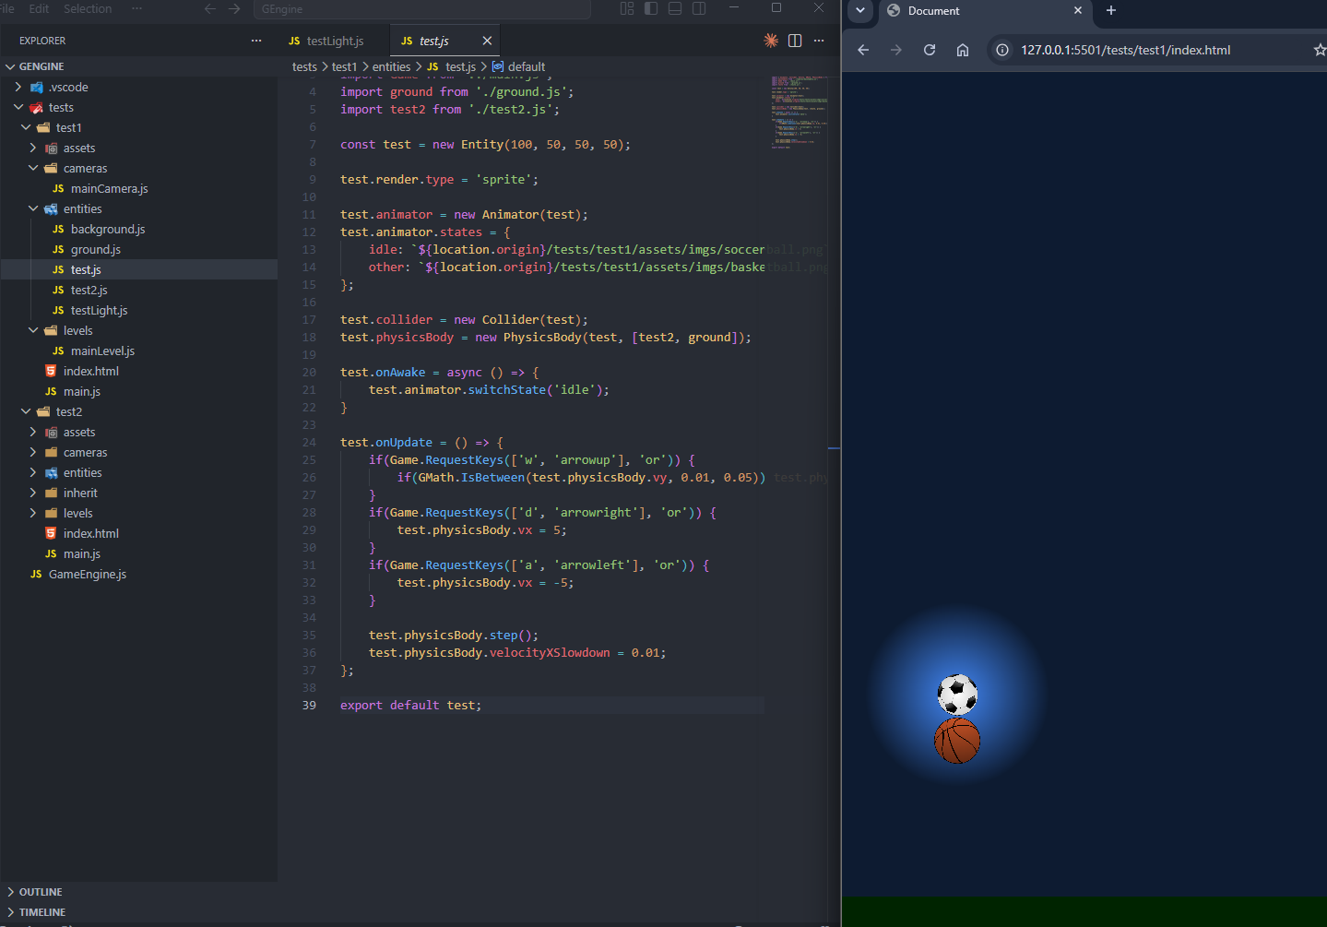Open browser tab search dropdown

point(859,11)
